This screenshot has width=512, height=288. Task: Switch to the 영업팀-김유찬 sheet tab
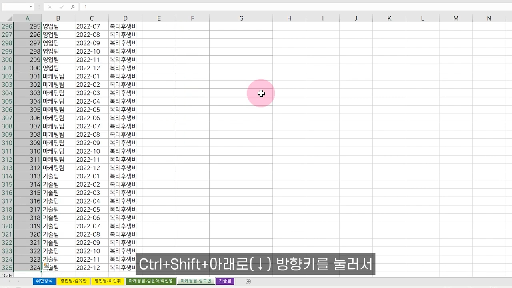coord(73,281)
